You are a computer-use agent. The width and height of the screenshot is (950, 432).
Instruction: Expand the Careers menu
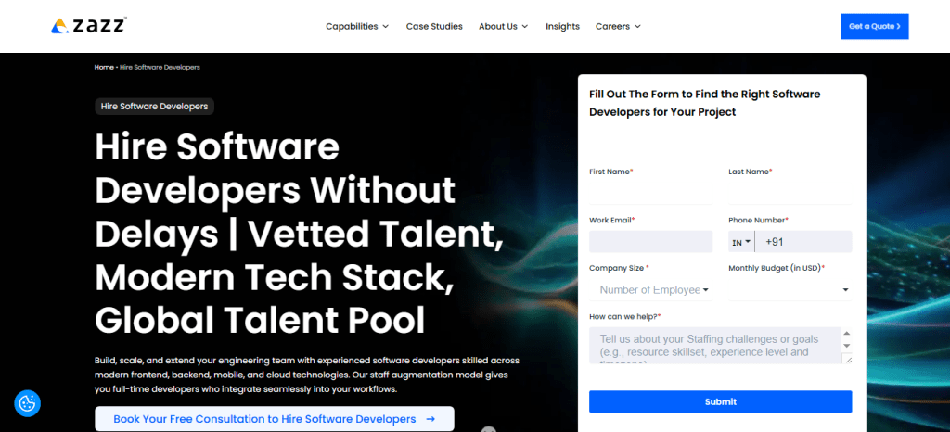coord(617,26)
